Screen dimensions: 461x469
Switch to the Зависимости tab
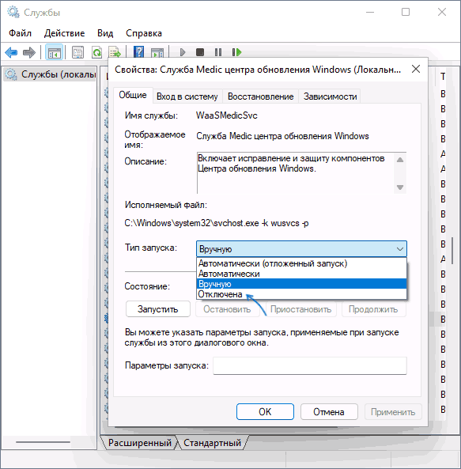[x=330, y=96]
